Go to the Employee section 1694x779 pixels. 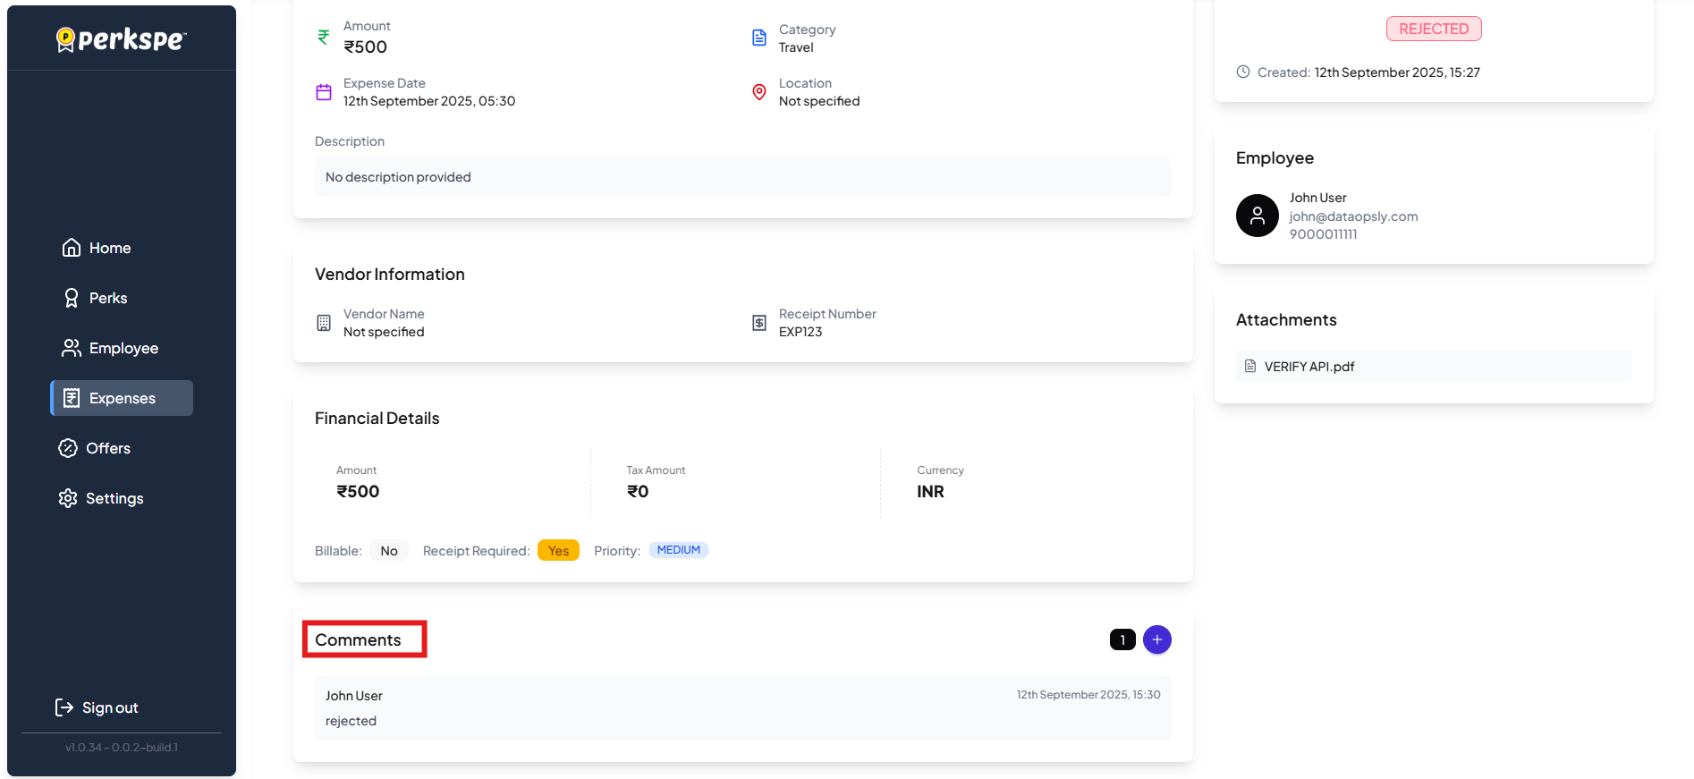[x=123, y=348]
